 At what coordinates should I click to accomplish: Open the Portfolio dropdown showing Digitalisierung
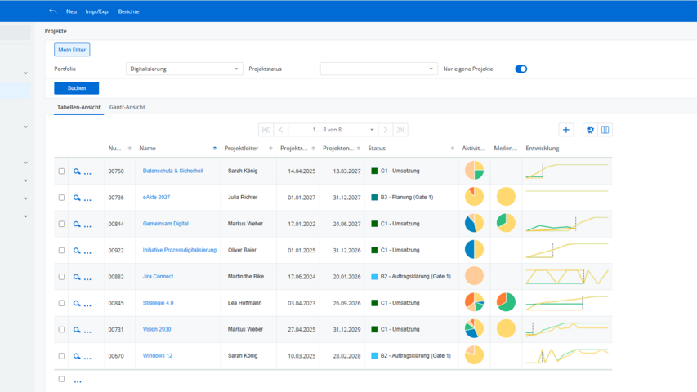click(184, 69)
